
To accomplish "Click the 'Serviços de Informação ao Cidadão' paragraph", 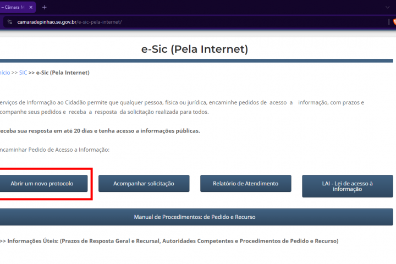I will coord(165,102).
